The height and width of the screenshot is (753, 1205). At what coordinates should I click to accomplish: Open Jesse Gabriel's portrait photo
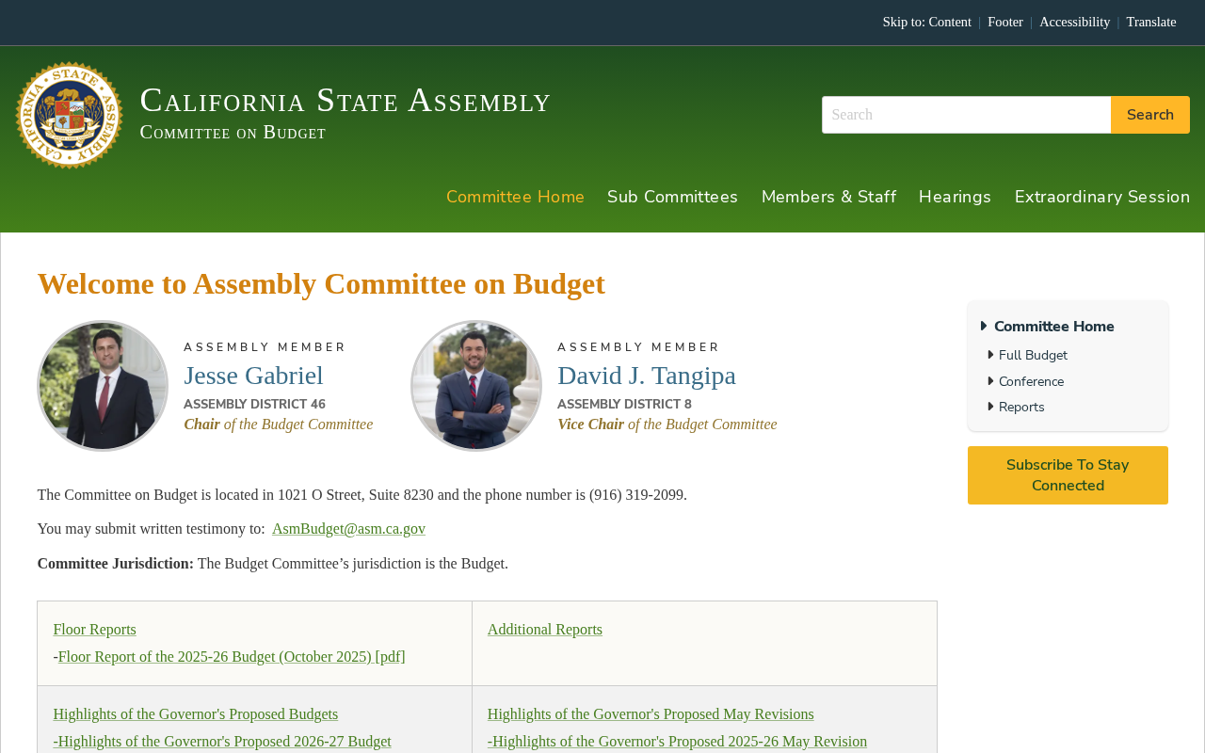tap(103, 386)
